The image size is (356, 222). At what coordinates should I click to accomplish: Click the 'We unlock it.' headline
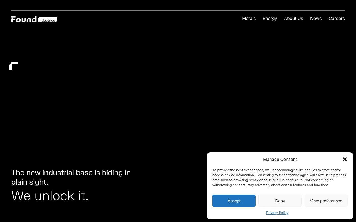tap(50, 196)
